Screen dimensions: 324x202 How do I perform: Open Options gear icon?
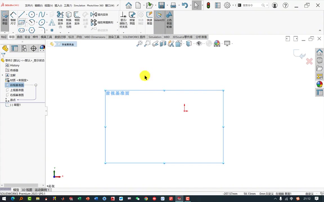click(227, 5)
